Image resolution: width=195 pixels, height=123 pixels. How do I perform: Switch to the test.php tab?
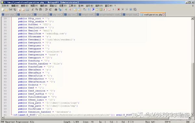click(41, 15)
